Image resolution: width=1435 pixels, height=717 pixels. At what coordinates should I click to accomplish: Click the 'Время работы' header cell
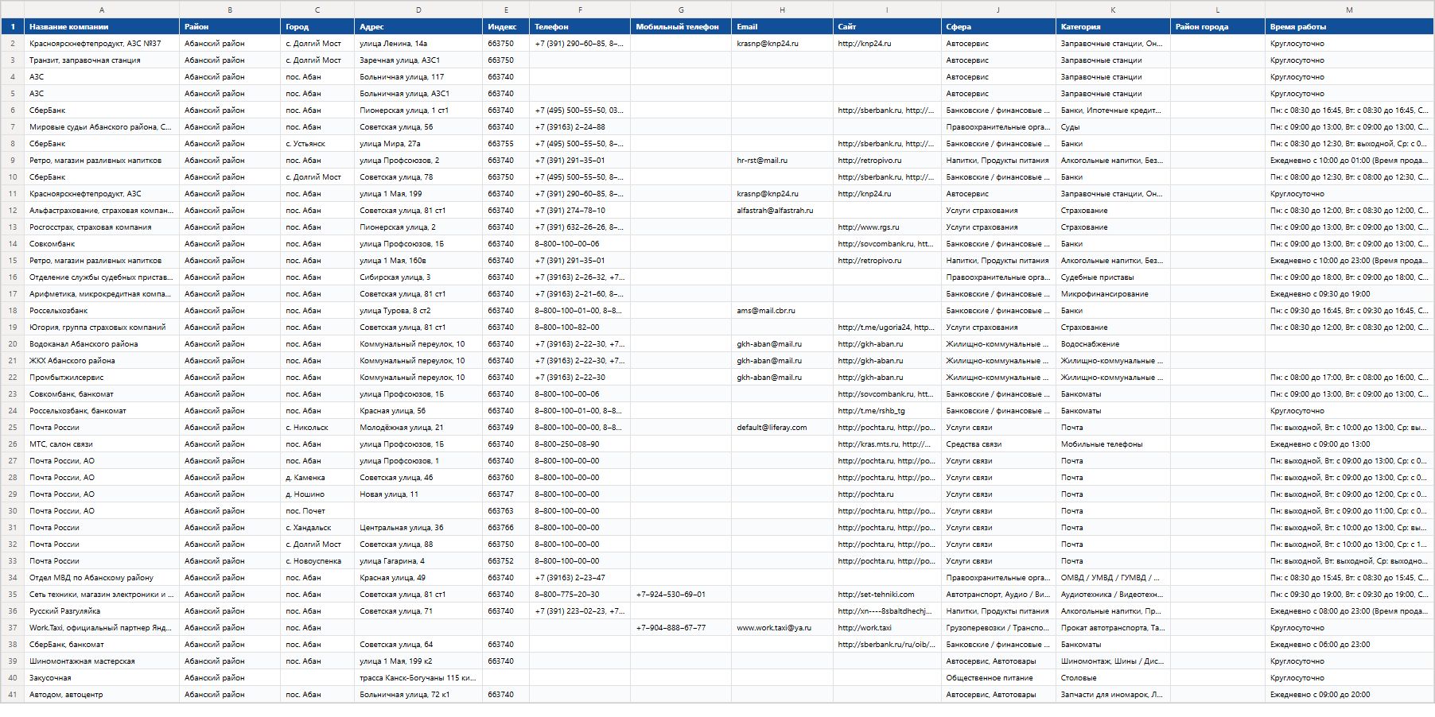1350,26
